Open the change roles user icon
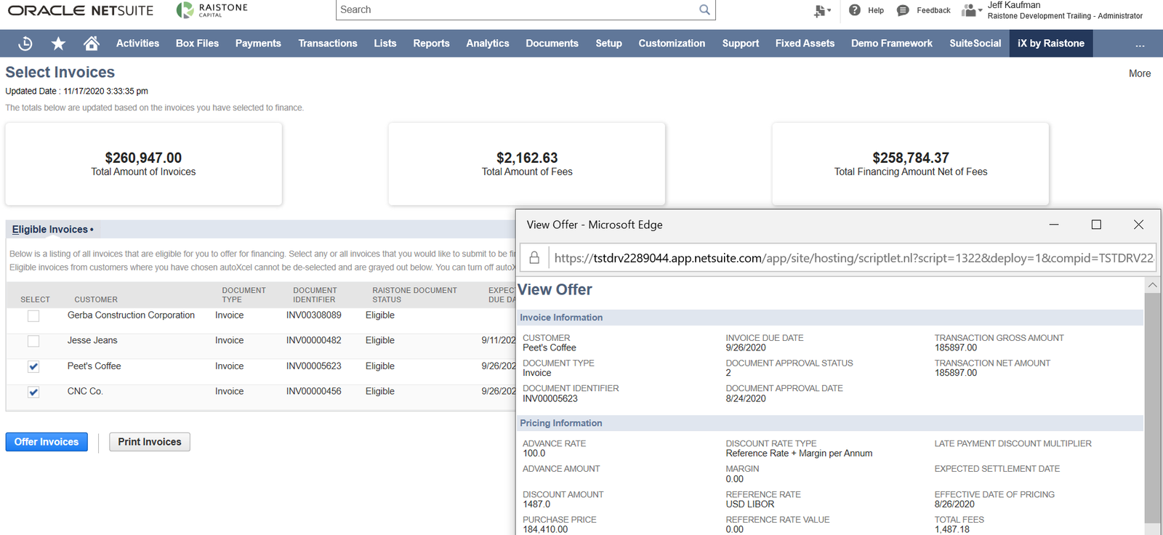1163x535 pixels. coord(971,10)
